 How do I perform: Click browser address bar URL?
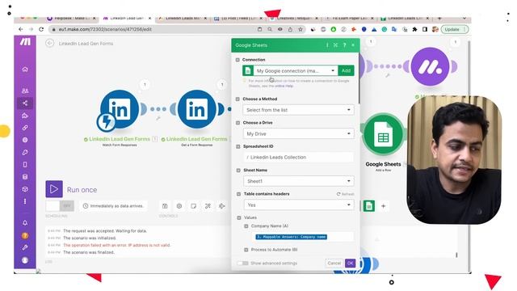point(105,29)
